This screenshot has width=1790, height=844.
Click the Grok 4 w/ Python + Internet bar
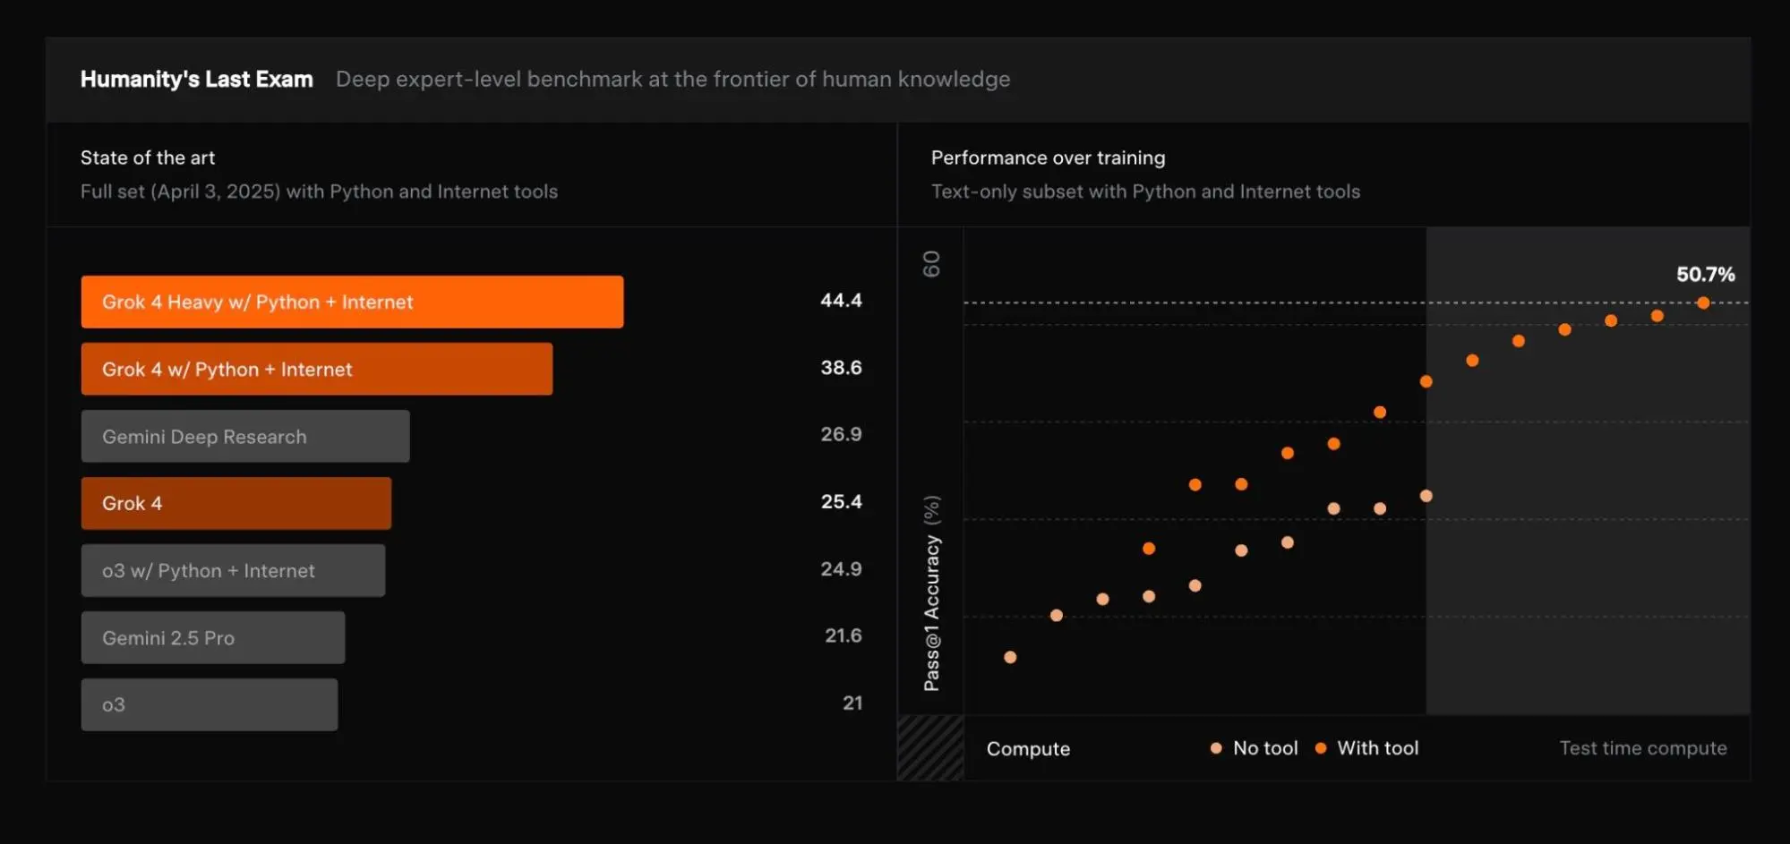pos(317,369)
